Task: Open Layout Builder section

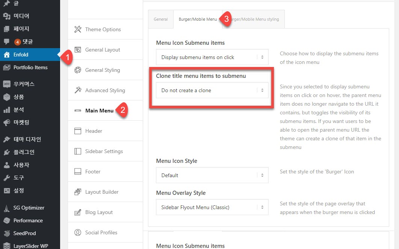Action: click(x=105, y=192)
